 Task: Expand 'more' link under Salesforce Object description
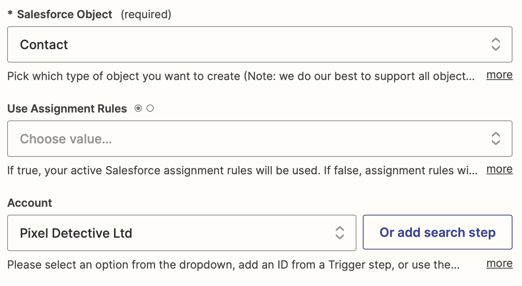[x=499, y=75]
